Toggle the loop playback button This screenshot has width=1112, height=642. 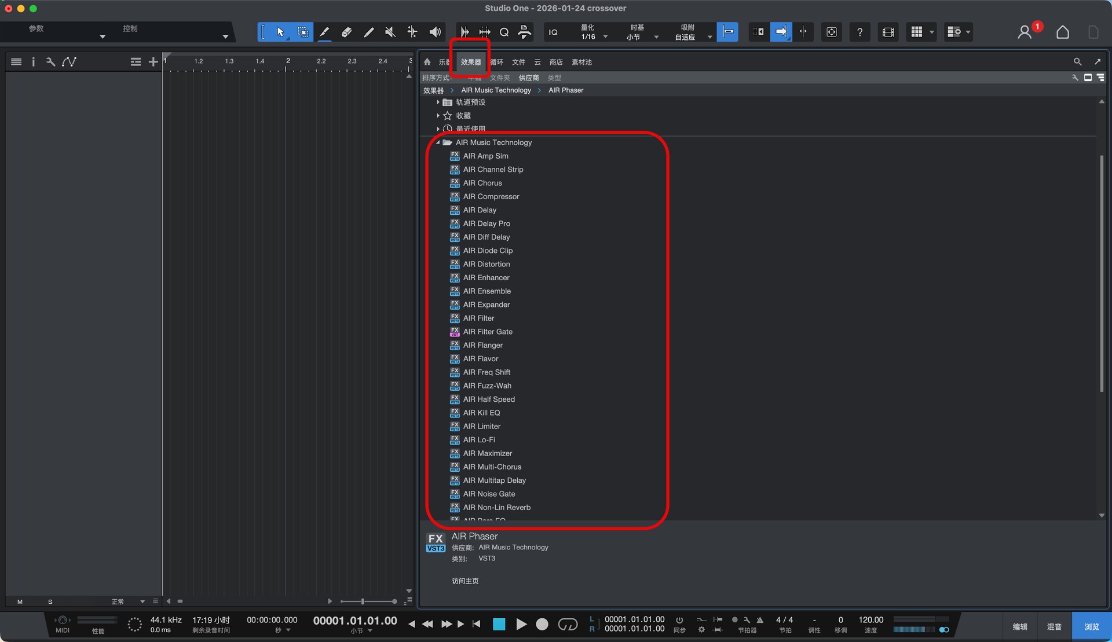pos(568,624)
